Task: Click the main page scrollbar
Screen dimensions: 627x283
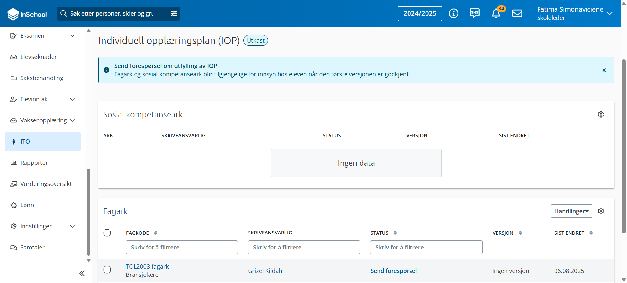Action: click(624, 146)
